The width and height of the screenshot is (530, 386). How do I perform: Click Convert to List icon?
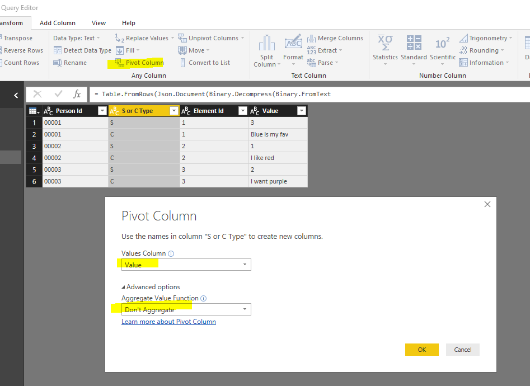point(182,63)
